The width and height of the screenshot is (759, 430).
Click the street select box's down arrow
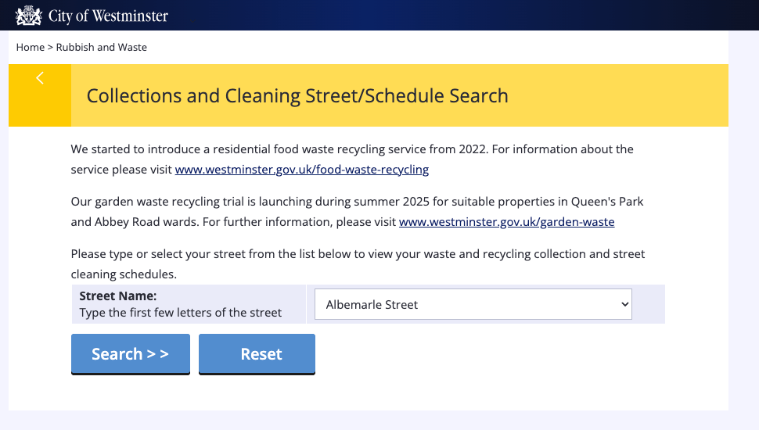pyautogui.click(x=624, y=304)
